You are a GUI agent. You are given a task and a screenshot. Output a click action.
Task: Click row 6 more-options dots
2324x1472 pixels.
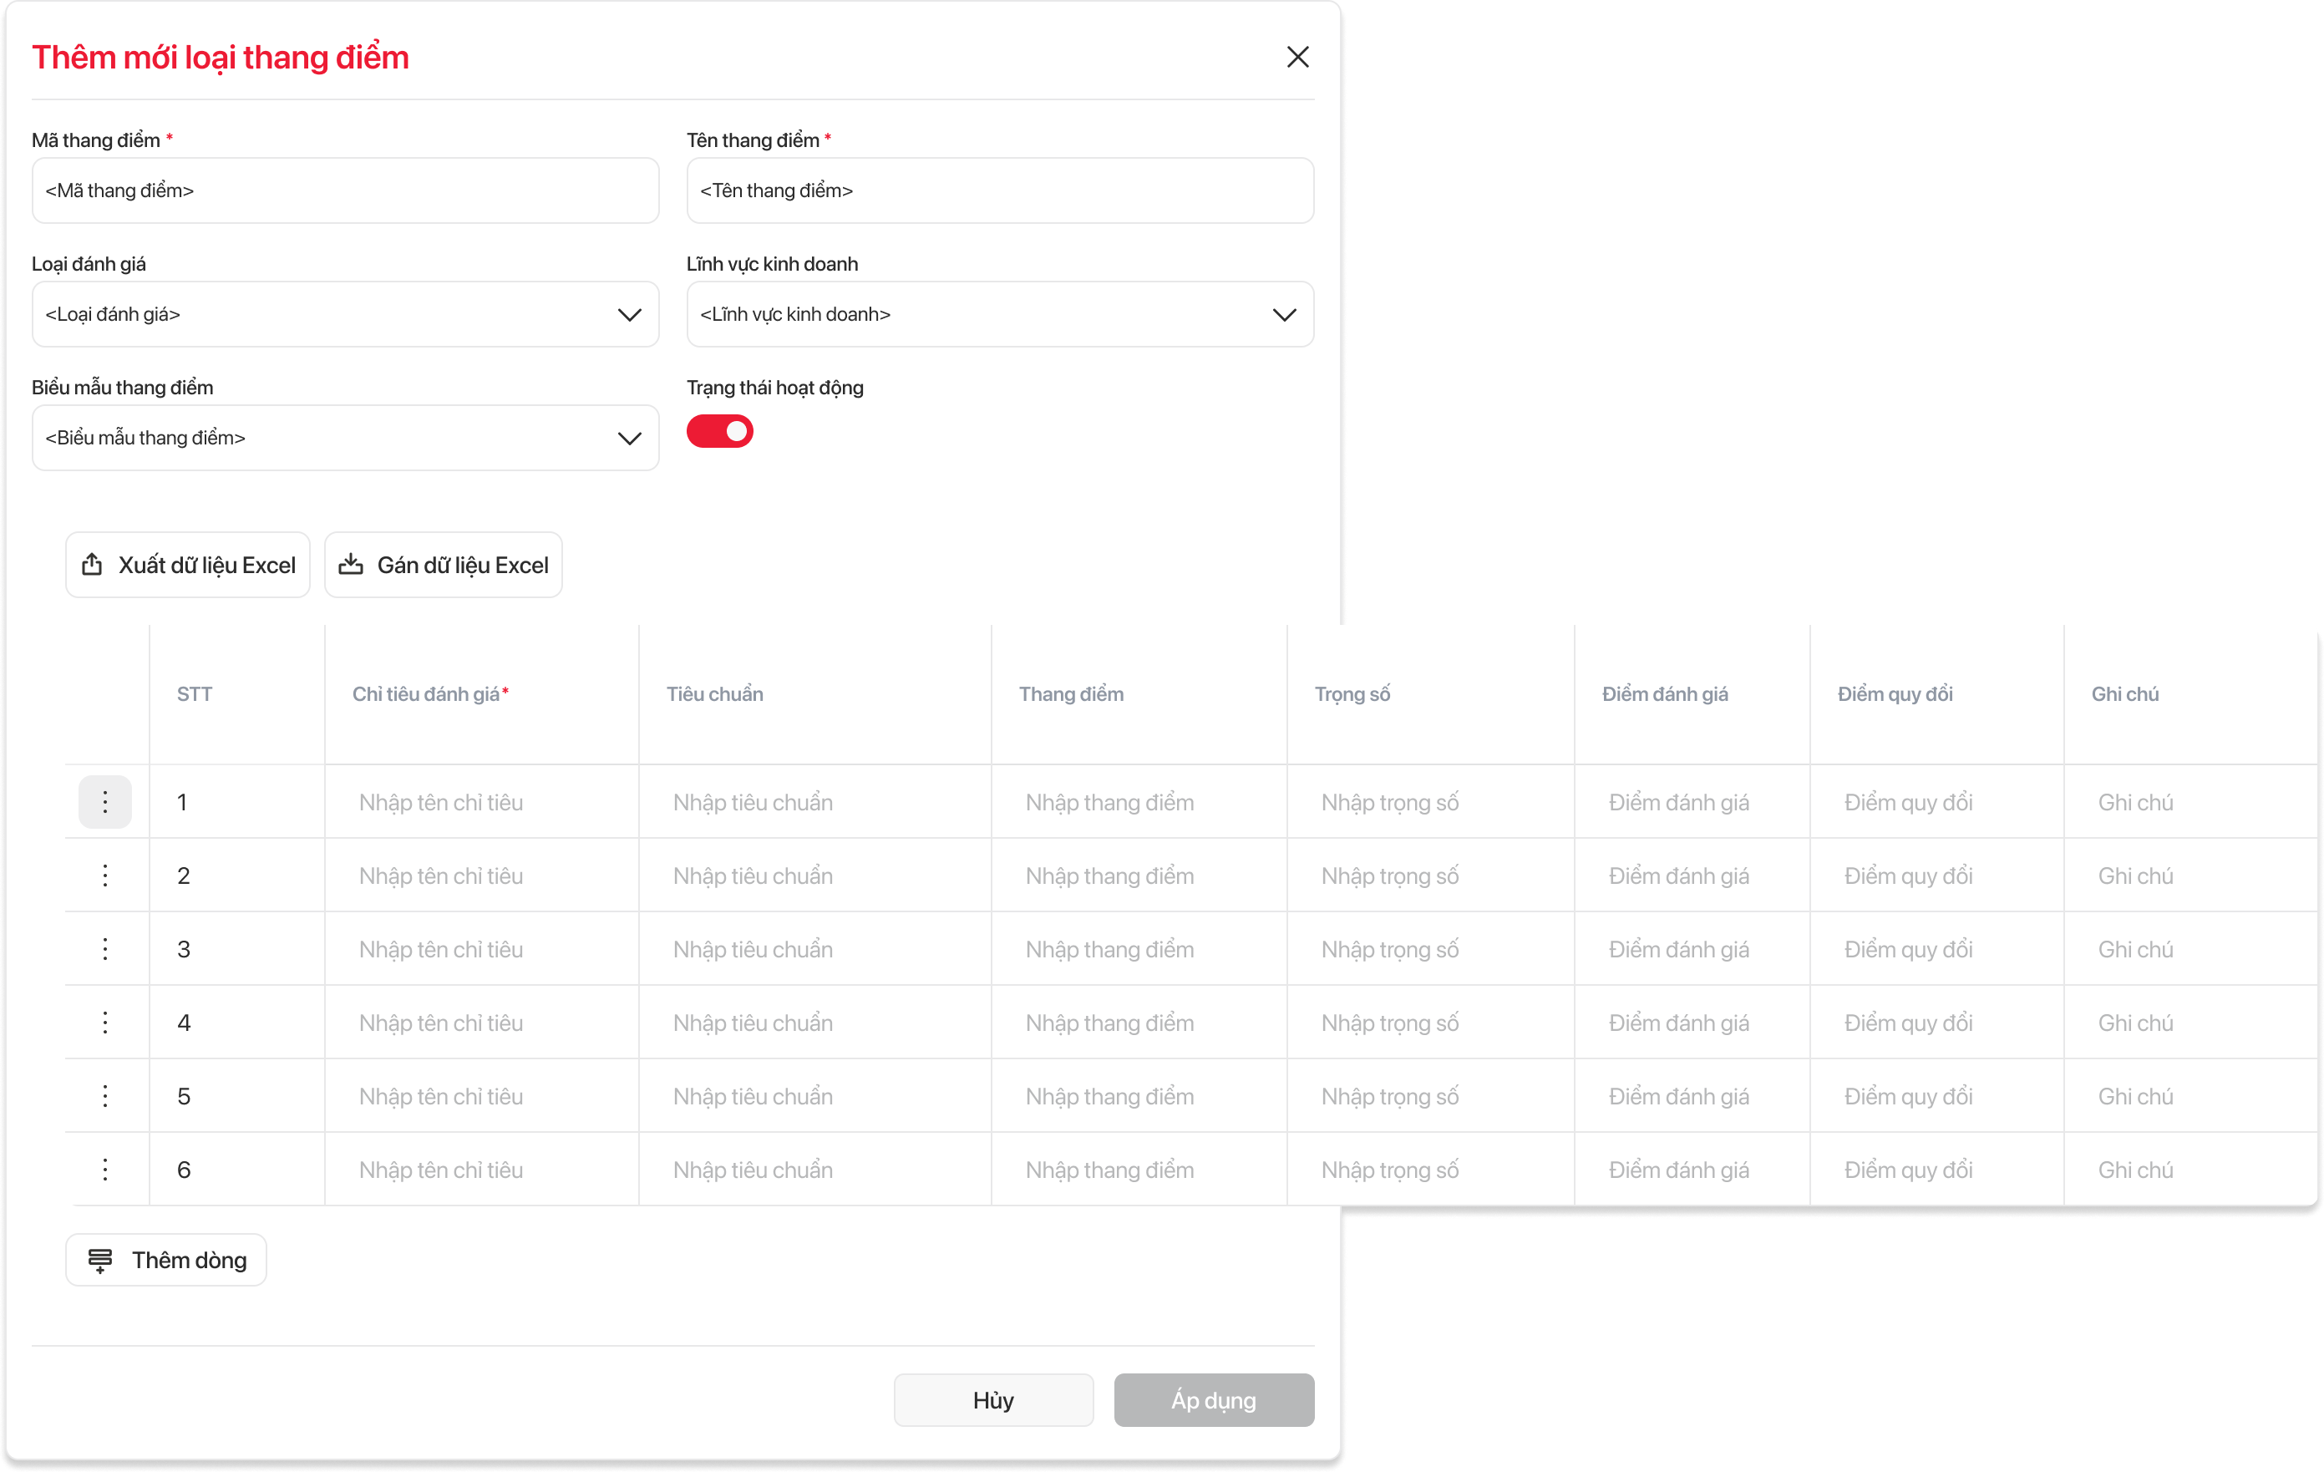pyautogui.click(x=105, y=1169)
